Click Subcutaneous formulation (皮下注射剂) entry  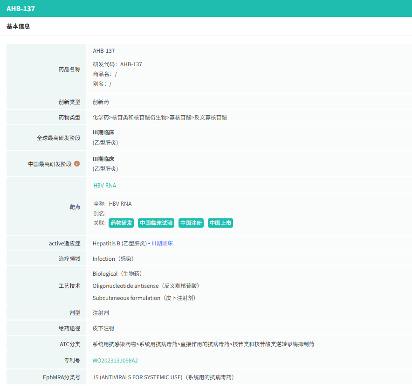(144, 298)
